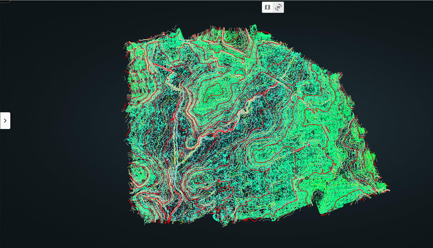
Task: Click the right-pointing chevron on the left edge
Action: tap(5, 120)
